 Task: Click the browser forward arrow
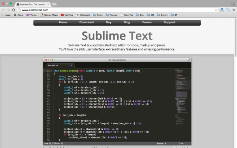[8, 10]
